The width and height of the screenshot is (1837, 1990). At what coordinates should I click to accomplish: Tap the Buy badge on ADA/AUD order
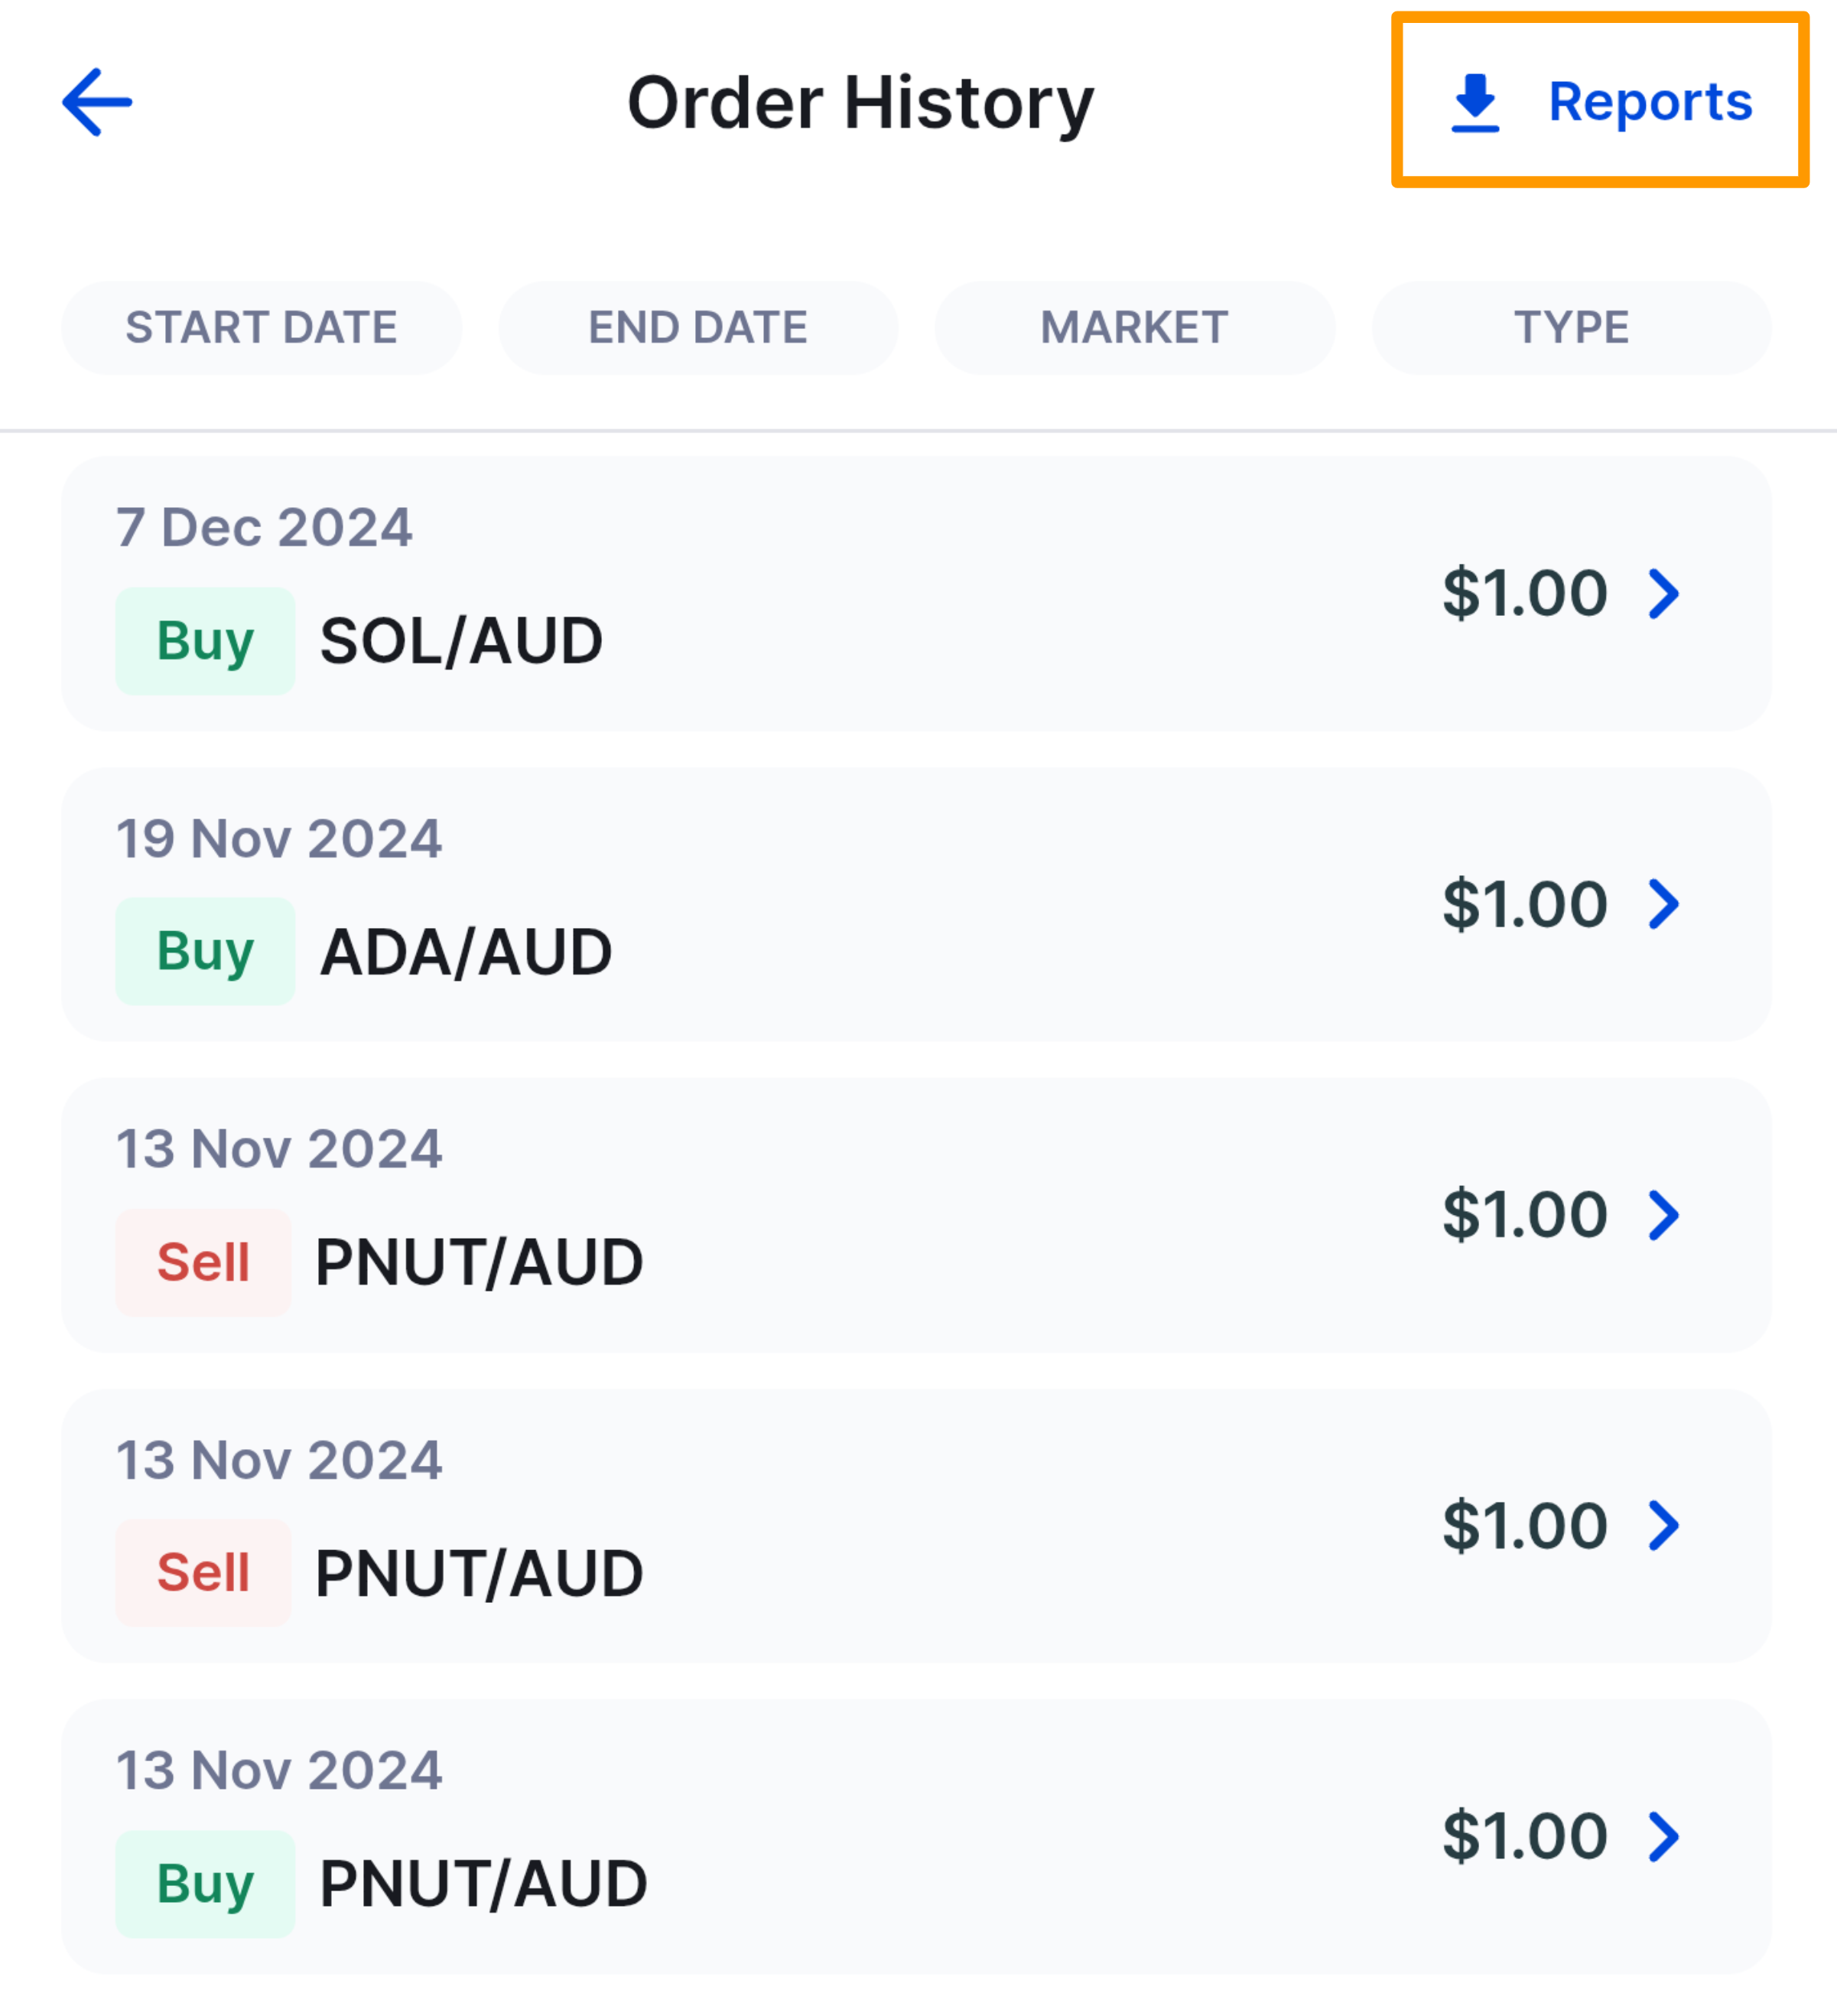click(205, 952)
